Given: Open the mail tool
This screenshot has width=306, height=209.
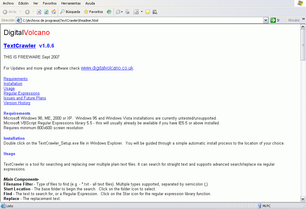Looking at the screenshot, I should point(118,12).
